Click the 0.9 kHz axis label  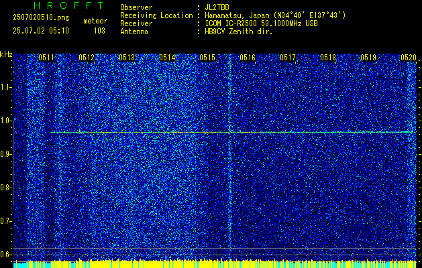(x=5, y=154)
